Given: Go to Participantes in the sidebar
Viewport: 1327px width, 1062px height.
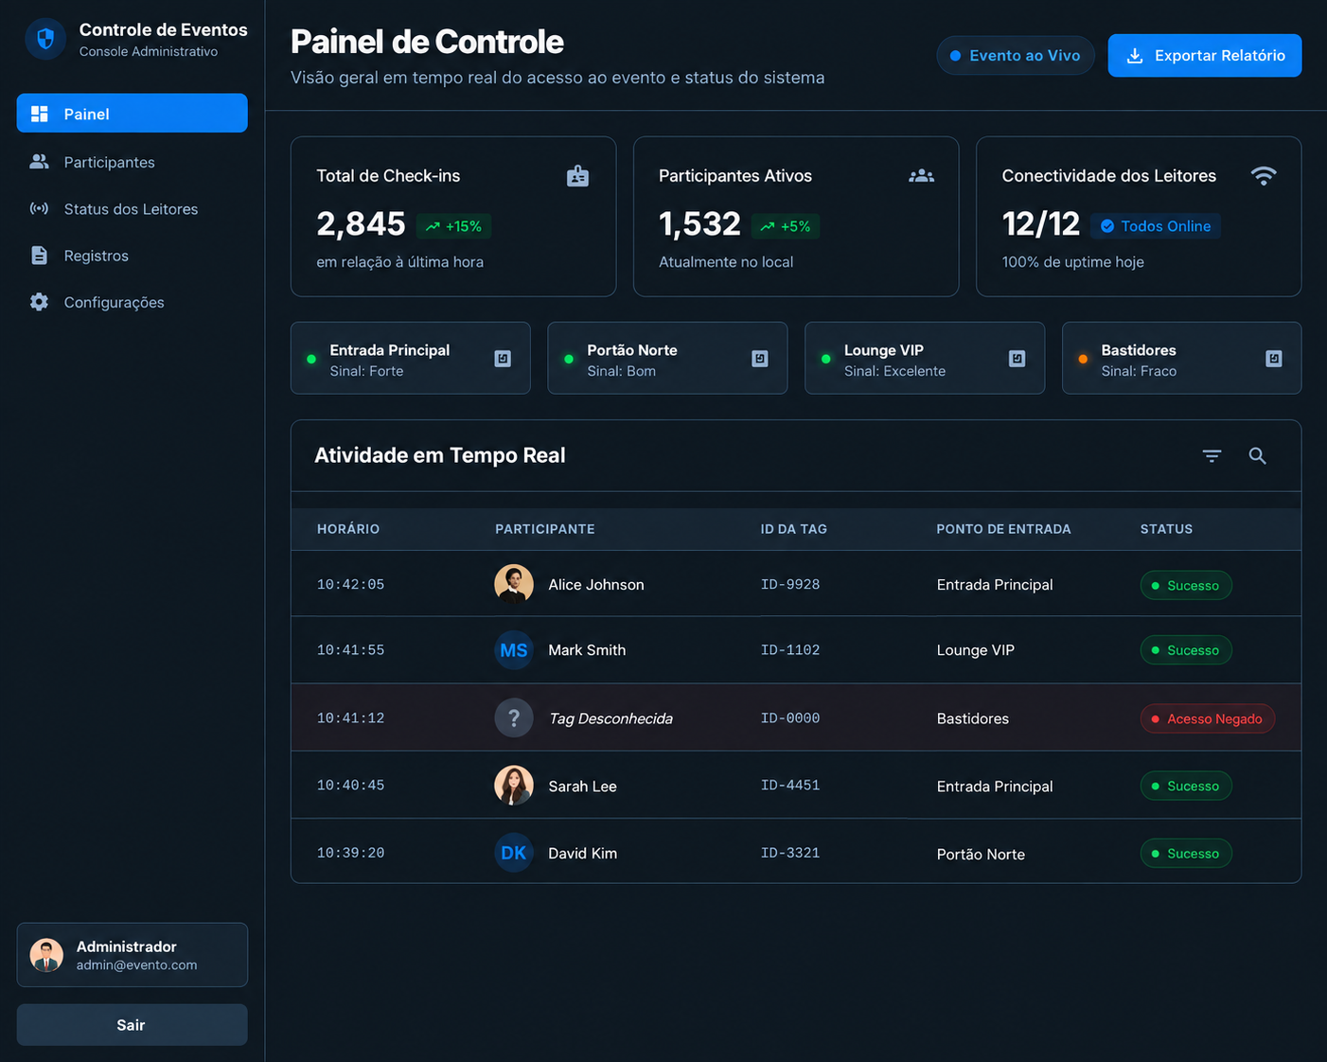Looking at the screenshot, I should pyautogui.click(x=133, y=162).
